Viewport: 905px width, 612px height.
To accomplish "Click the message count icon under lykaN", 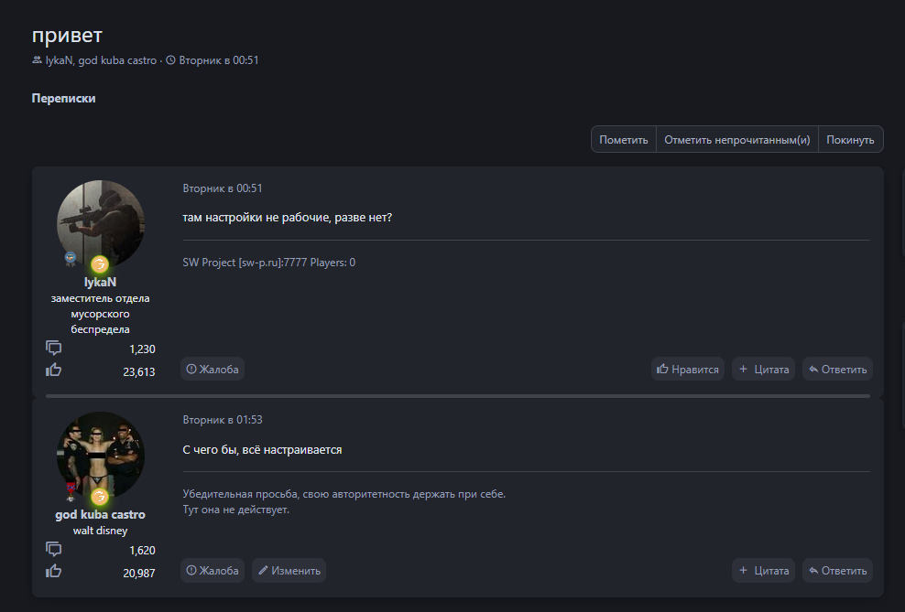I will tap(54, 349).
